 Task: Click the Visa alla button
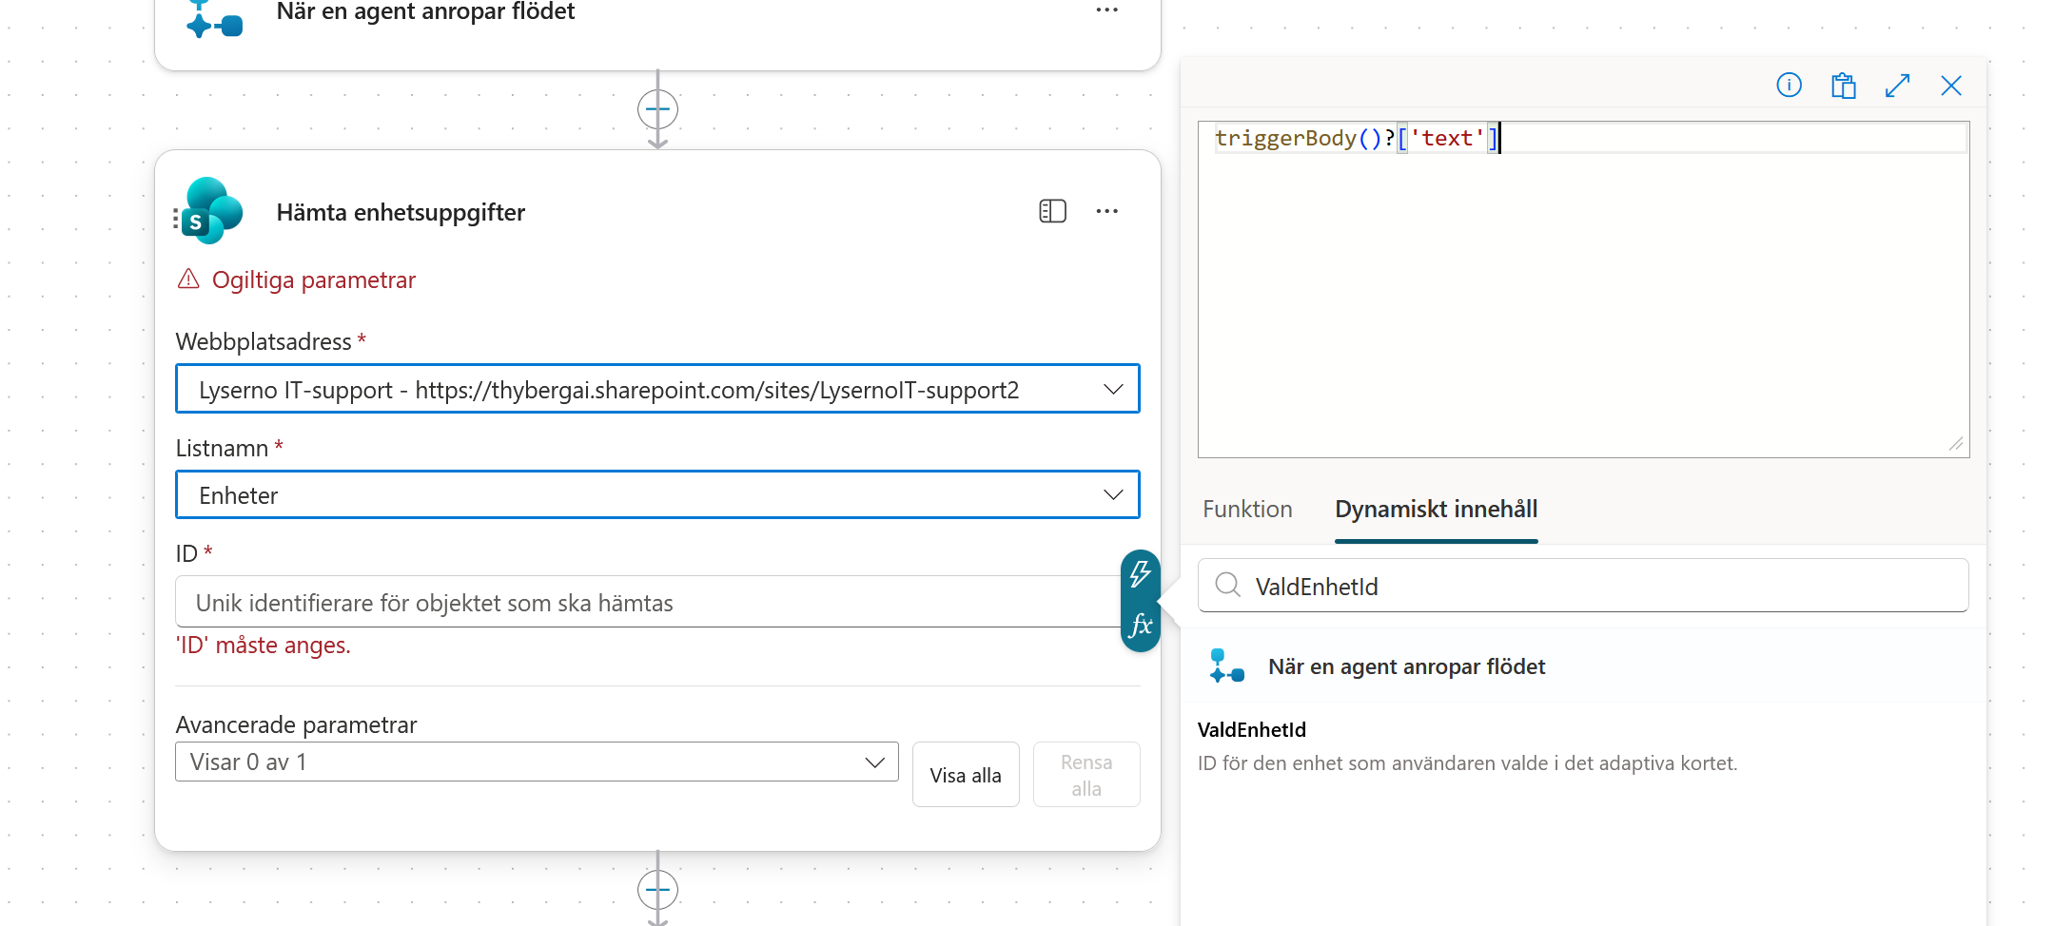(966, 775)
